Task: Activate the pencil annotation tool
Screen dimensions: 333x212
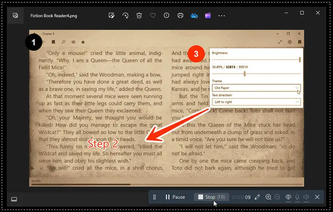Action: click(x=257, y=197)
